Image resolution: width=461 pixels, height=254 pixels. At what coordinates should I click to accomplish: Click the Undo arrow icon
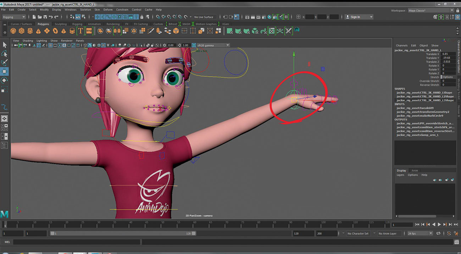click(51, 17)
